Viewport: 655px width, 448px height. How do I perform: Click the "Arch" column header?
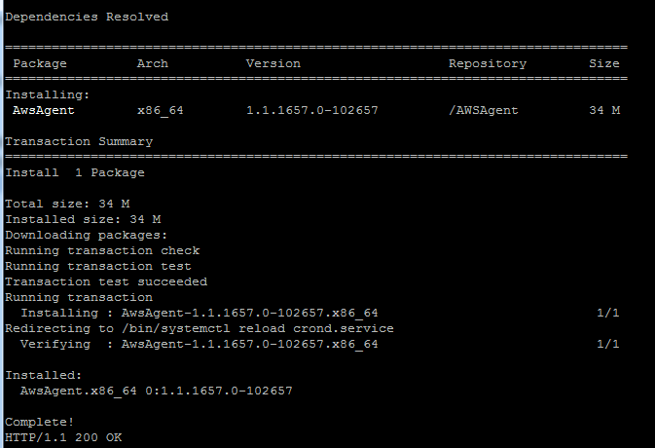tap(152, 63)
